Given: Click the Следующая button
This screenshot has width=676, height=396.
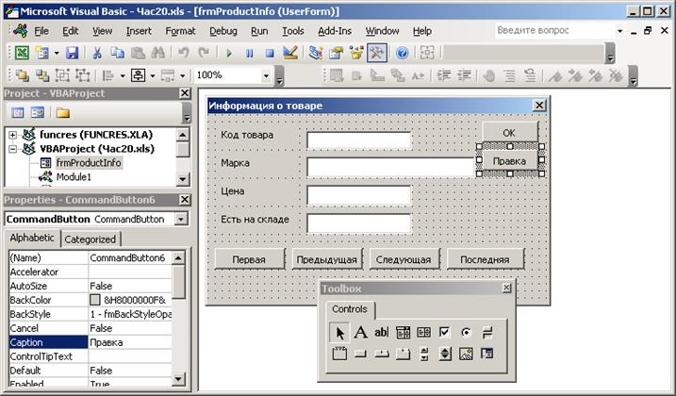Looking at the screenshot, I should coord(404,259).
